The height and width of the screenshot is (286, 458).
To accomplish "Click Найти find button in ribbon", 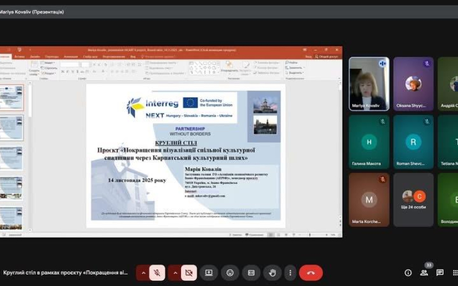I will (291, 62).
